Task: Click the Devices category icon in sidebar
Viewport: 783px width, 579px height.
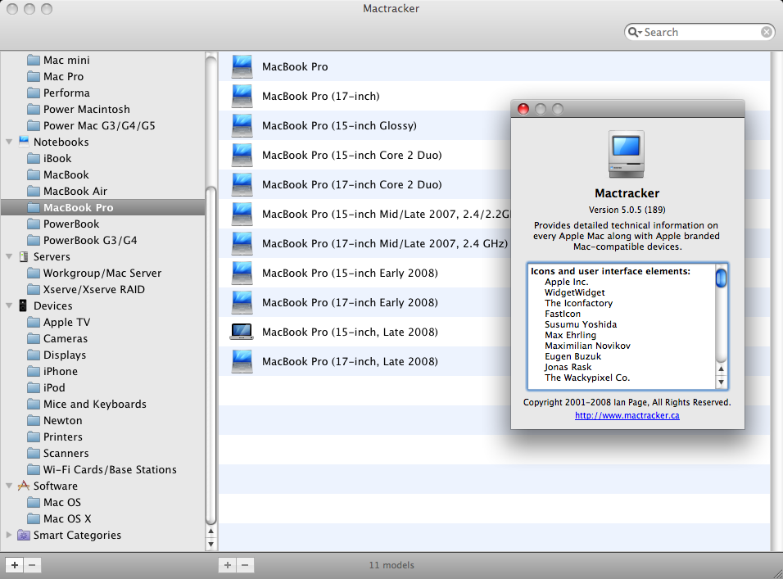Action: point(24,305)
